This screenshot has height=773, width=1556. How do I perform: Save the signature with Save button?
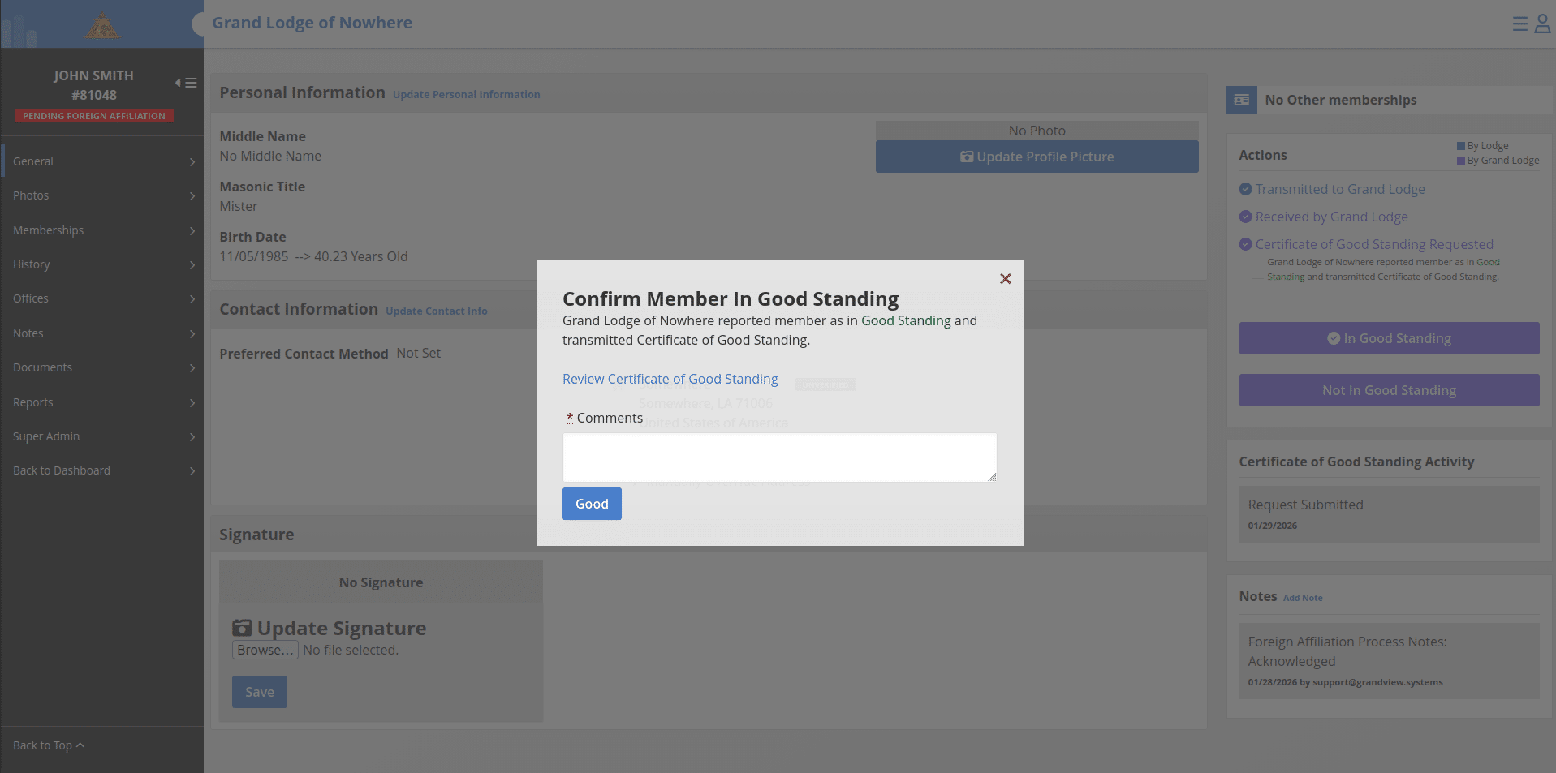point(260,692)
